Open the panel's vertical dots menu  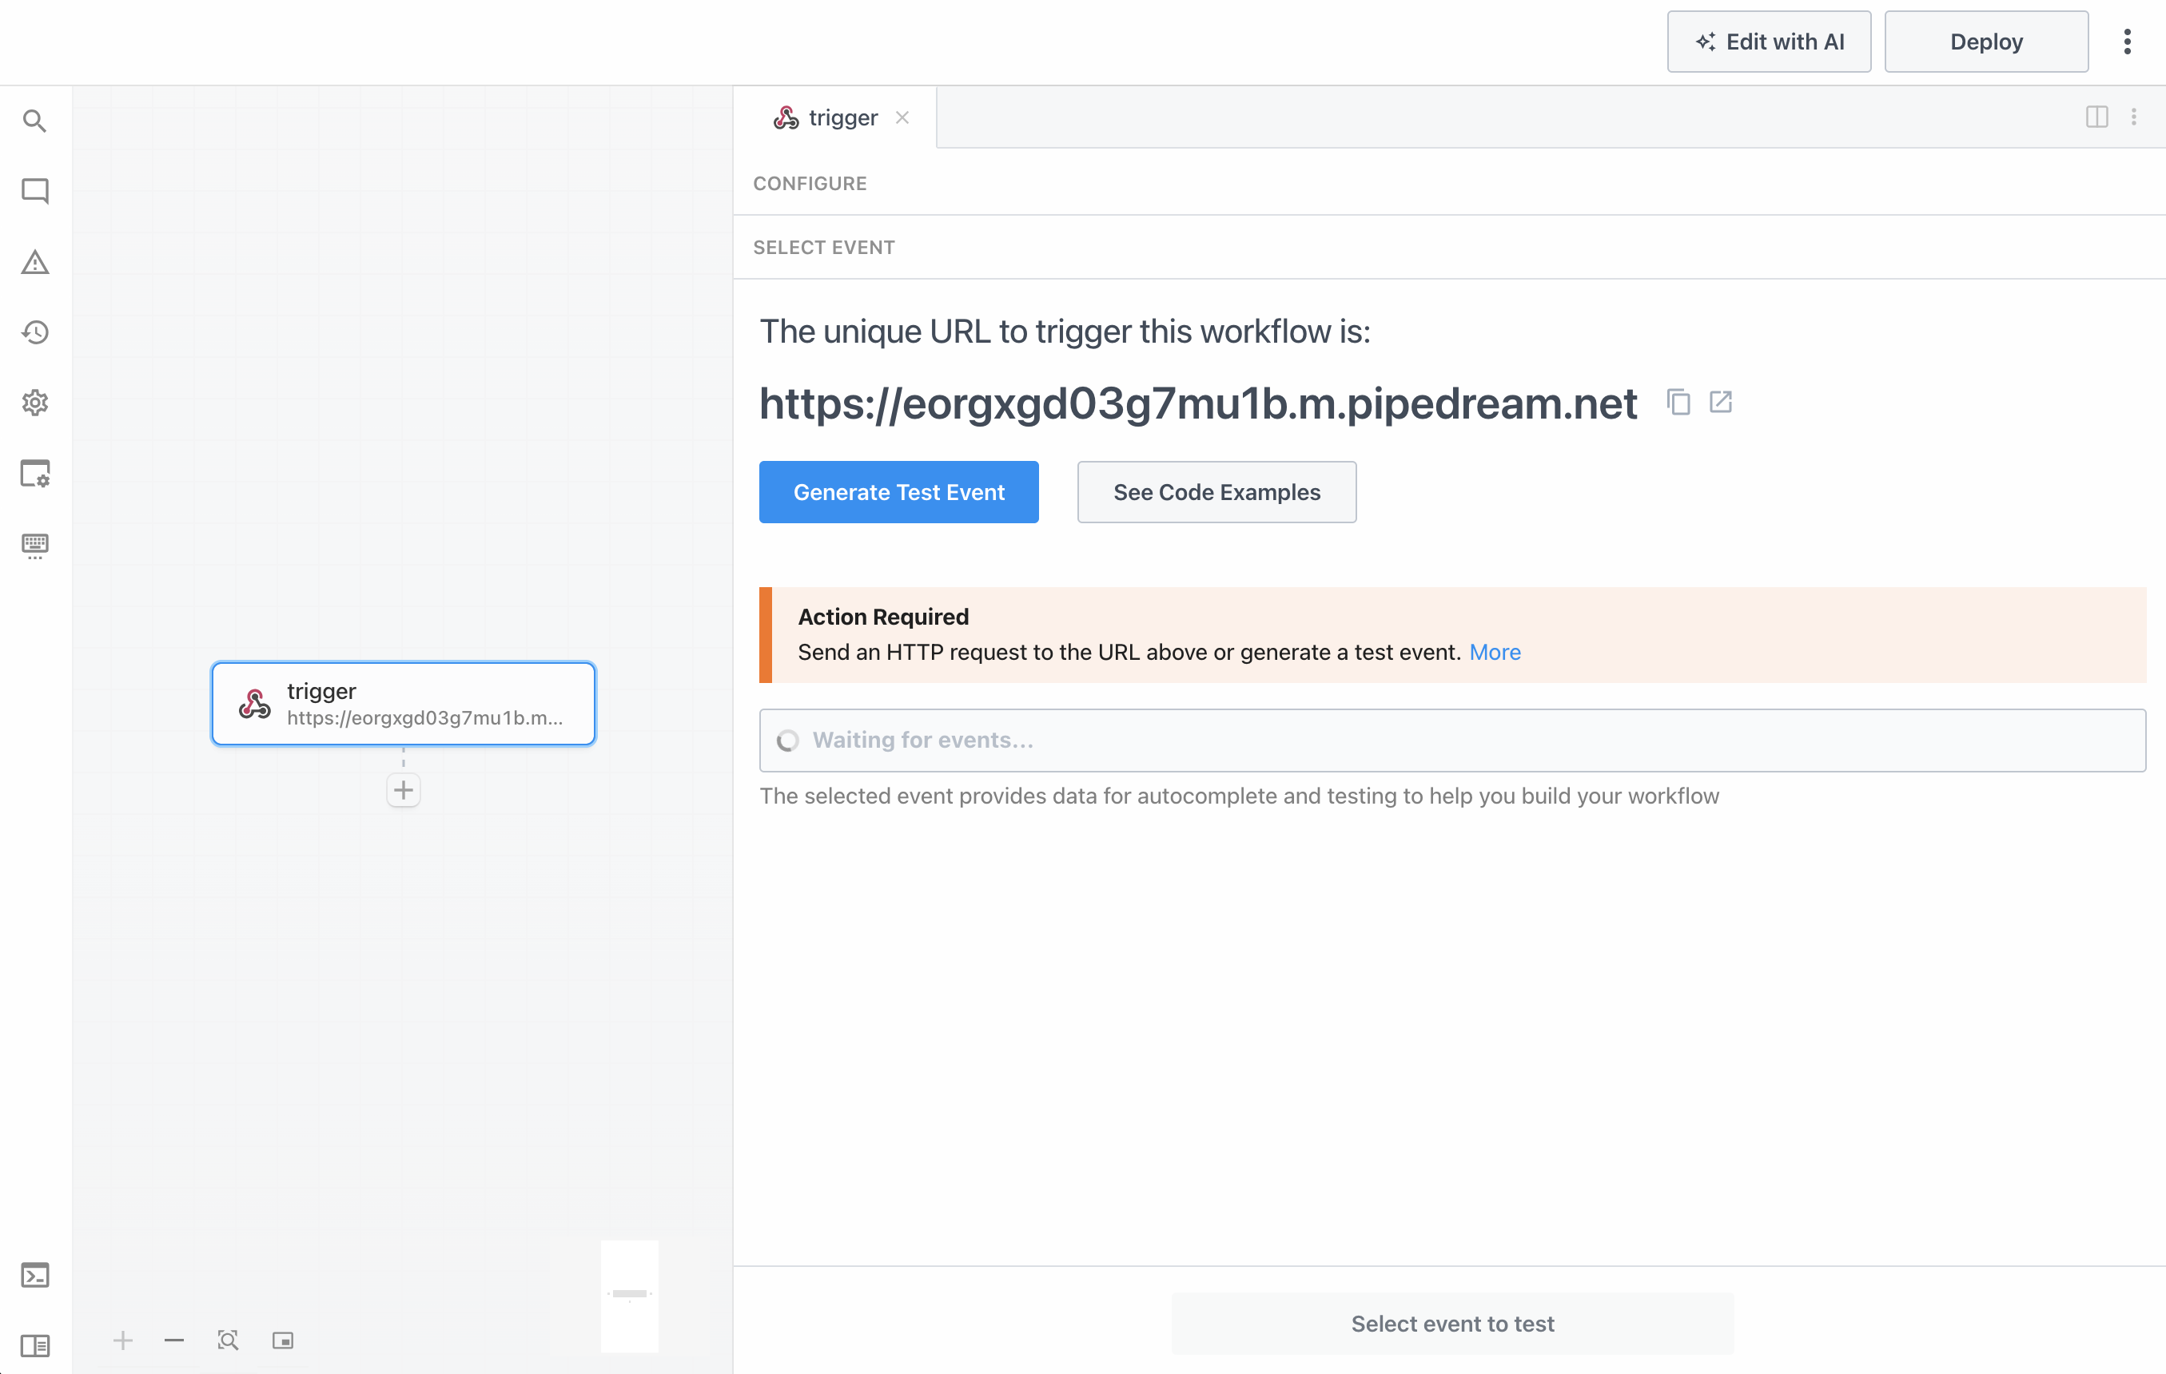(2133, 117)
